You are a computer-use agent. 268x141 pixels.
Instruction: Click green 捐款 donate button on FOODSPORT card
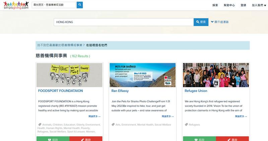pos(53,139)
